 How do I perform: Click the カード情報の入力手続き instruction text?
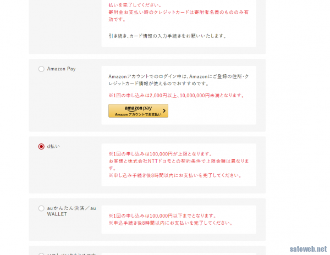point(167,36)
